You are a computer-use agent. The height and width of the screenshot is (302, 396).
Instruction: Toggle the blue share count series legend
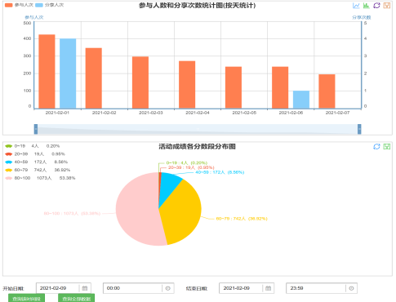[49, 5]
